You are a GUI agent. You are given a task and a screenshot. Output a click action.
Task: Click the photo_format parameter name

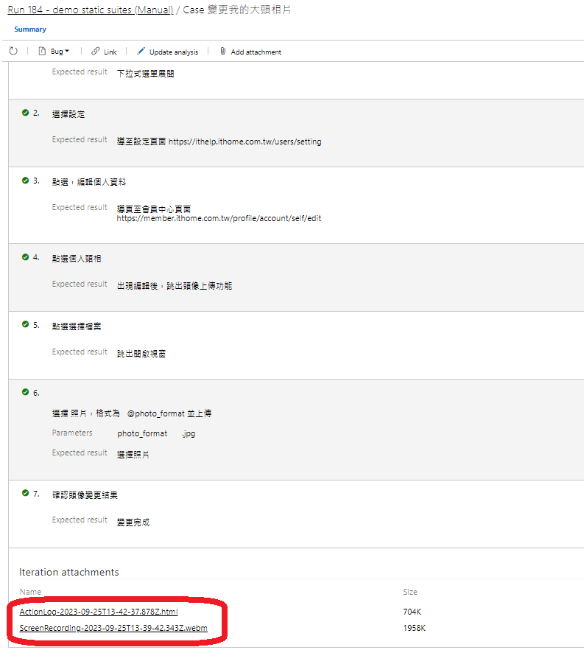pyautogui.click(x=142, y=433)
